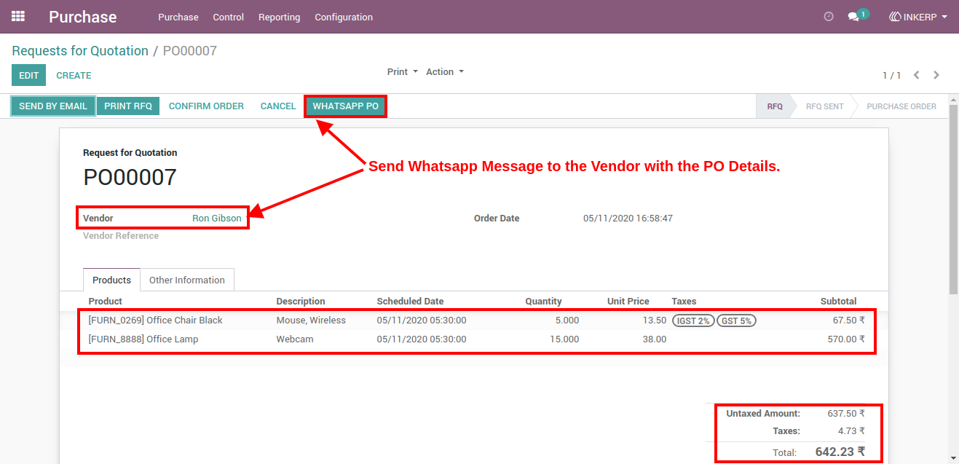Image resolution: width=959 pixels, height=464 pixels.
Task: Click the 13.50 unit price cell
Action: 654,321
